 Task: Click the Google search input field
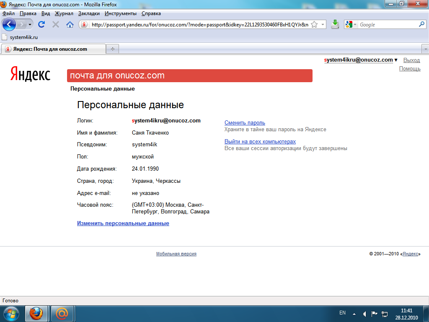[x=388, y=25]
